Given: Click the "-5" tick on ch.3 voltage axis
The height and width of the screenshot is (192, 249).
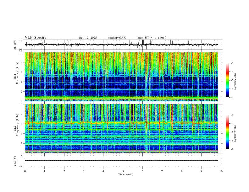Looking at the screenshot, I should click(21, 166).
